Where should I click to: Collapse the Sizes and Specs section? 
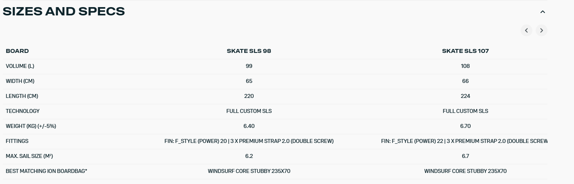[x=542, y=12]
